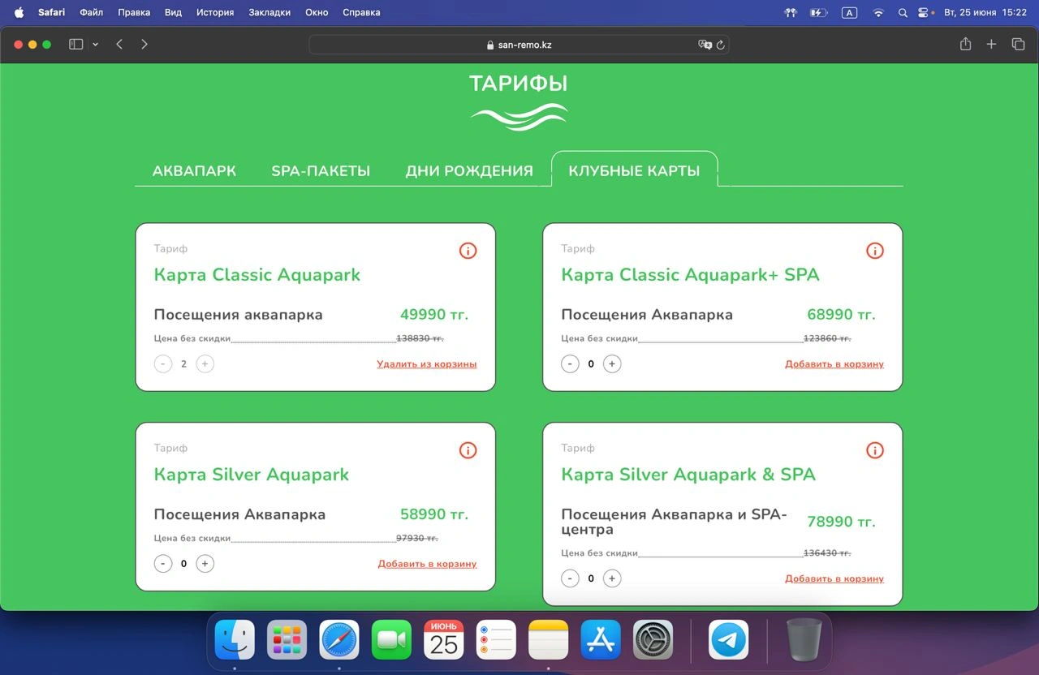Go forward in Safari
Viewport: 1039px width, 675px height.
tap(144, 45)
